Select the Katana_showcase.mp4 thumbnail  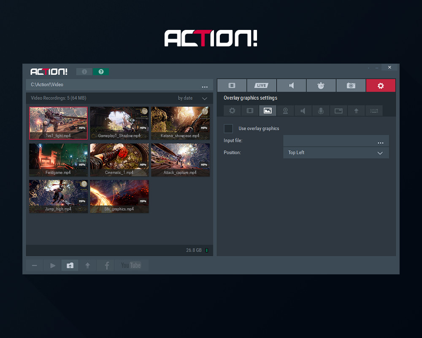(x=180, y=123)
